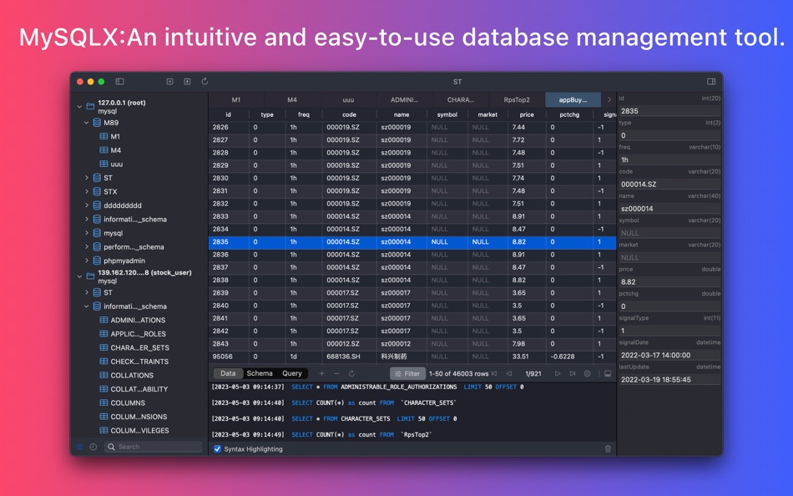The height and width of the screenshot is (496, 793).
Task: Jump to last page of results
Action: point(573,373)
